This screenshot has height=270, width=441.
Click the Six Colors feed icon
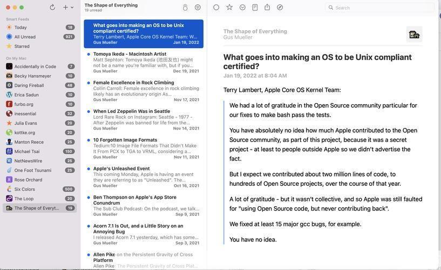coord(9,189)
